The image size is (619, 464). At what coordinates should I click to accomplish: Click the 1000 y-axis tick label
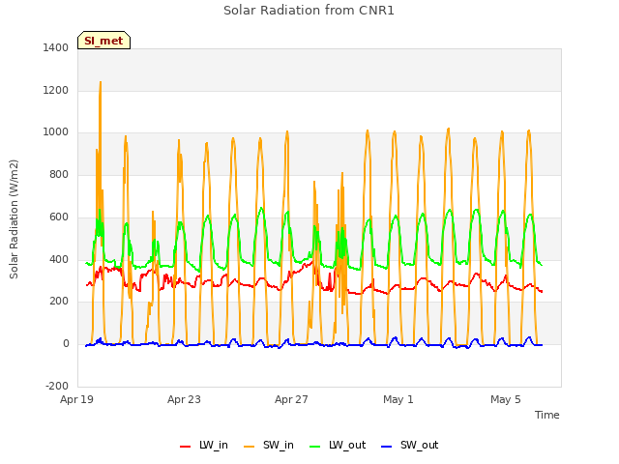(56, 132)
